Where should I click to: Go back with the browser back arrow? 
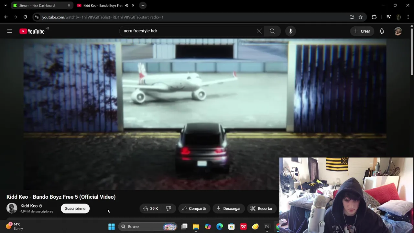(6, 17)
